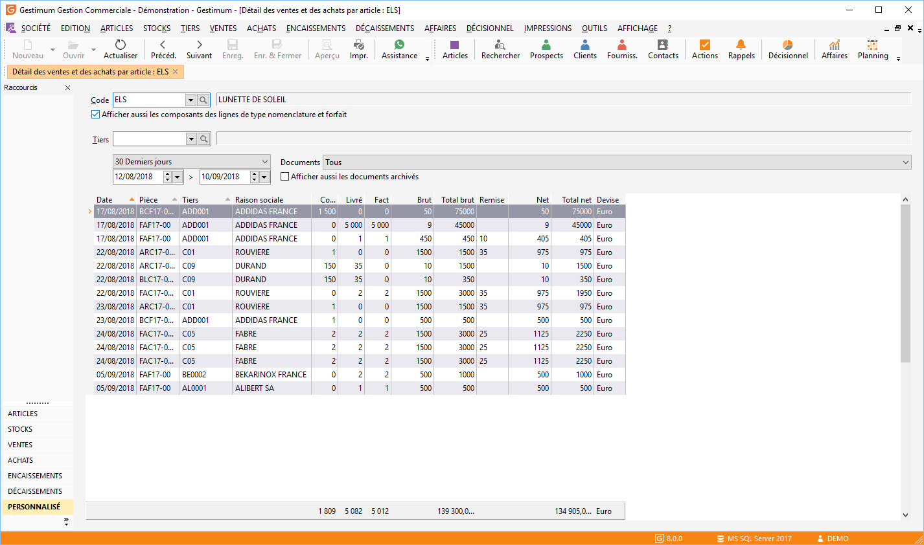
Task: Click the Ouvrir folder icon
Action: [x=73, y=45]
